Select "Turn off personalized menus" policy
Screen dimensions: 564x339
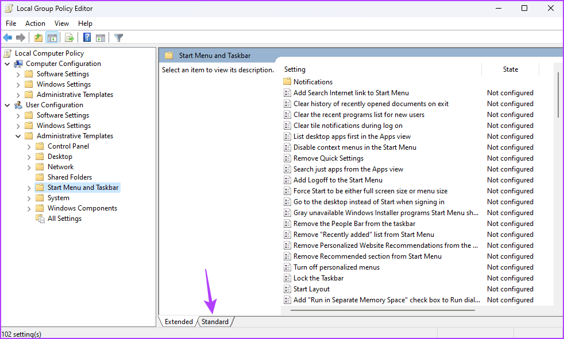(x=337, y=267)
